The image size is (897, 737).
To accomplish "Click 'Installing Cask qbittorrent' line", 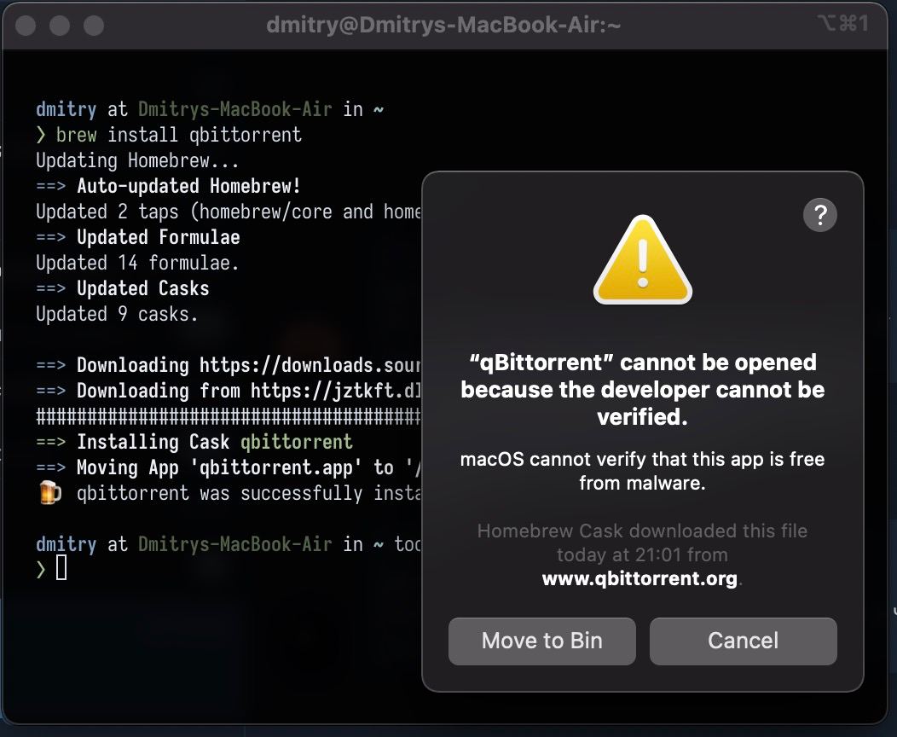I will tap(194, 442).
